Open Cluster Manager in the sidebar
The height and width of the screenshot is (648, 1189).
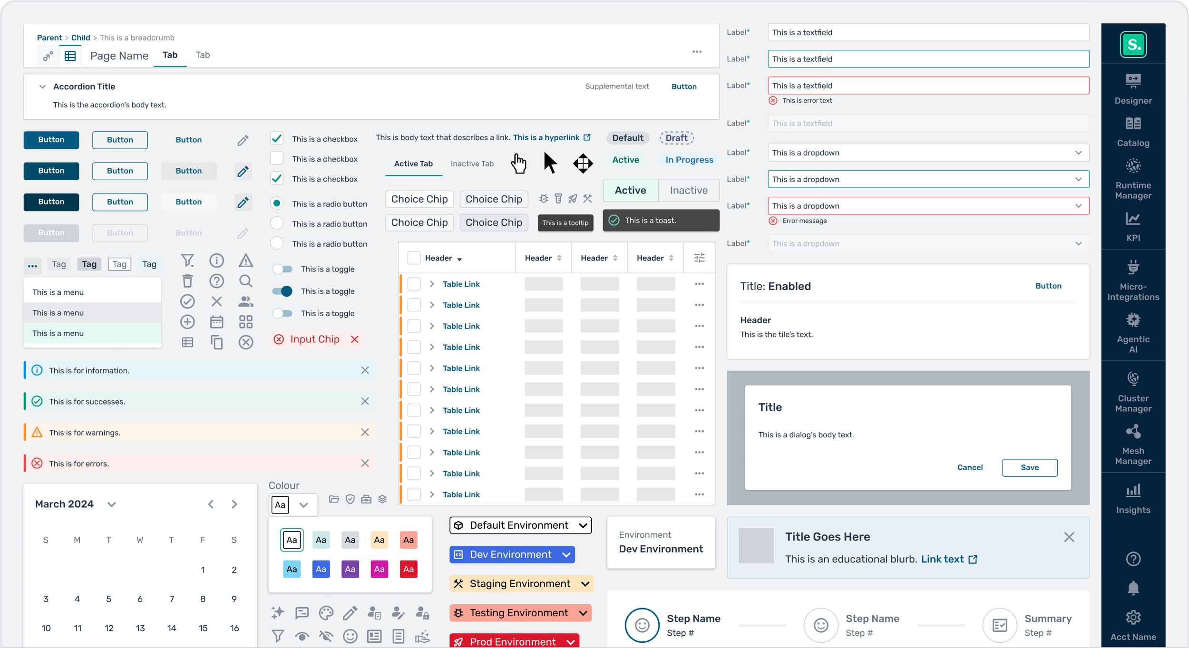(1133, 390)
